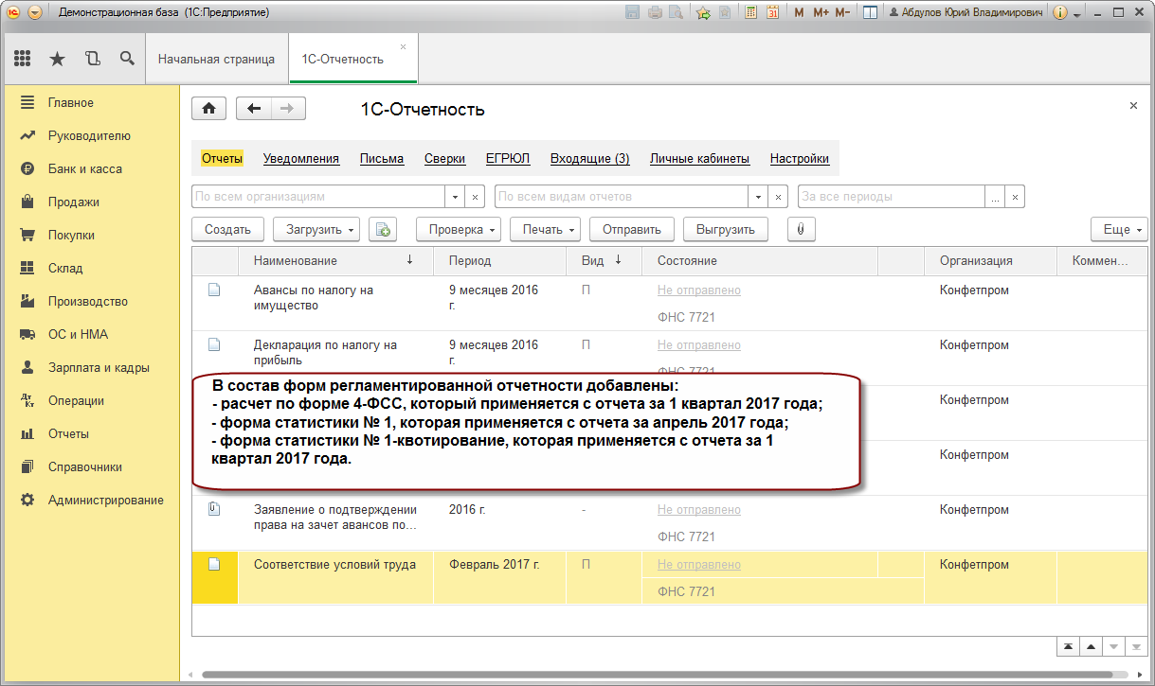
Task: Go back using the left arrow
Action: pyautogui.click(x=253, y=109)
